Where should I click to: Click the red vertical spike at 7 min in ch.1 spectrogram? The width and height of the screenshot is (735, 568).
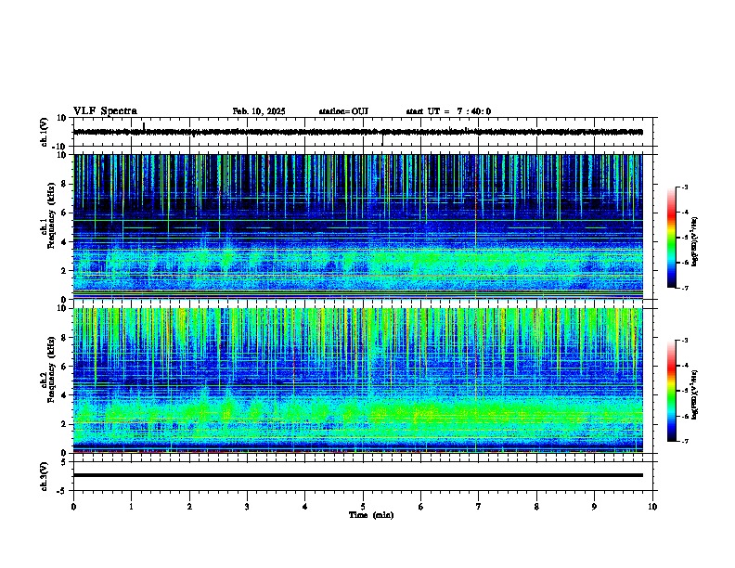pos(476,225)
